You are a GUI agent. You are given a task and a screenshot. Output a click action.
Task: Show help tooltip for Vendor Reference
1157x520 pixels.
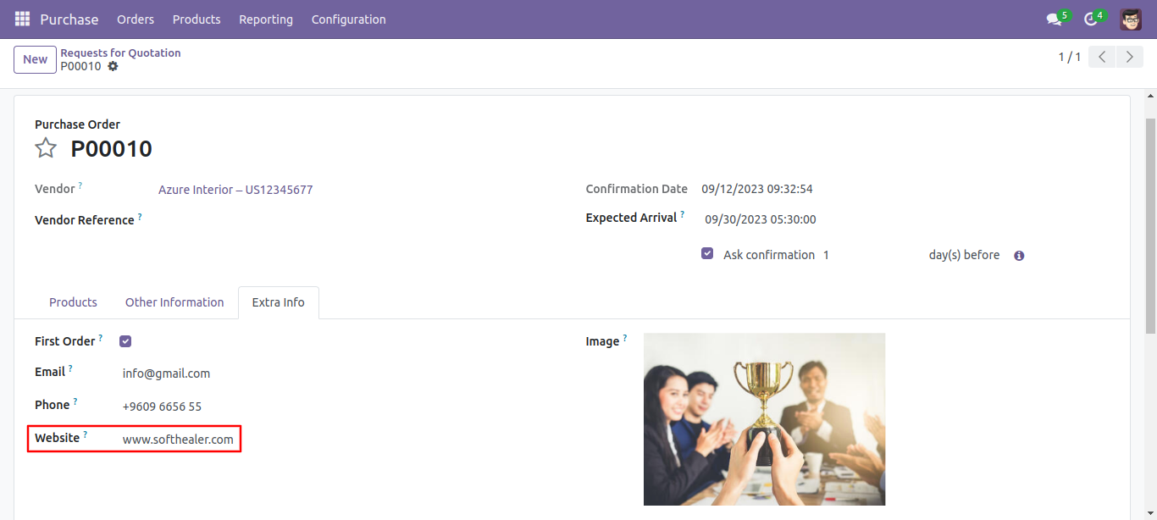pos(140,216)
